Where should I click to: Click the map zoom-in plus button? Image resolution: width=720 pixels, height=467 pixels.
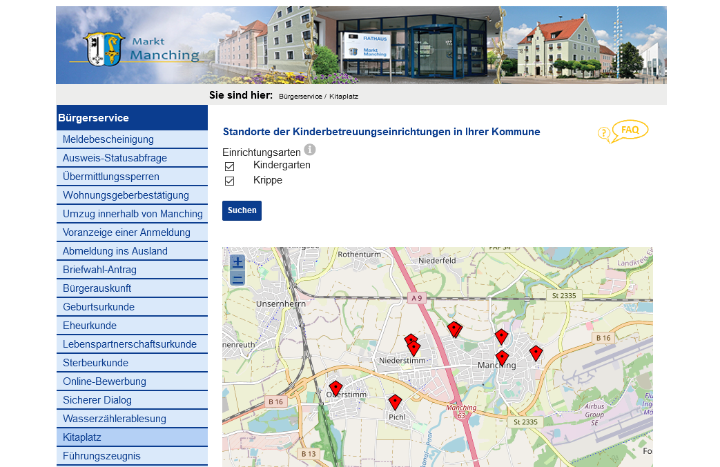coord(237,262)
